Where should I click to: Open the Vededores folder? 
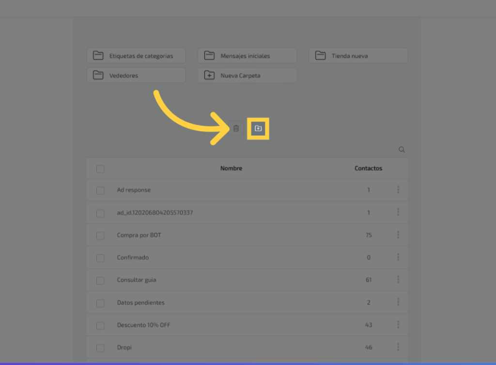(x=136, y=76)
